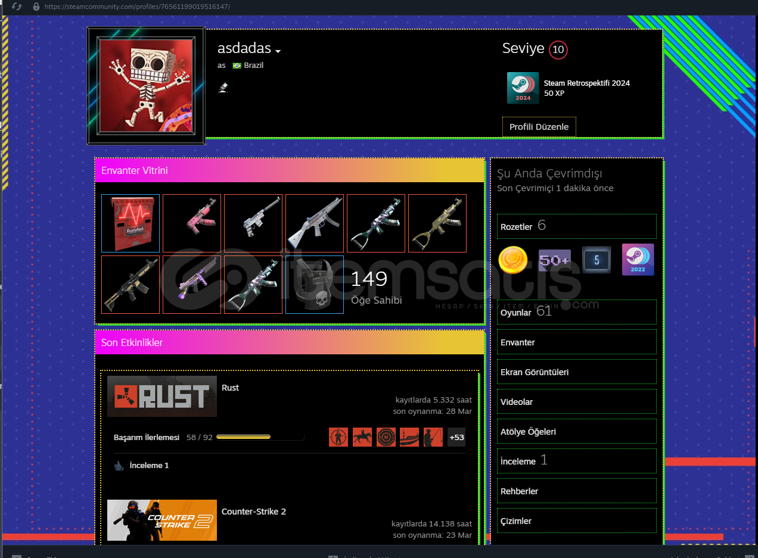Click the pencil icon below the username
Viewport: 758px width, 558px height.
pyautogui.click(x=223, y=88)
